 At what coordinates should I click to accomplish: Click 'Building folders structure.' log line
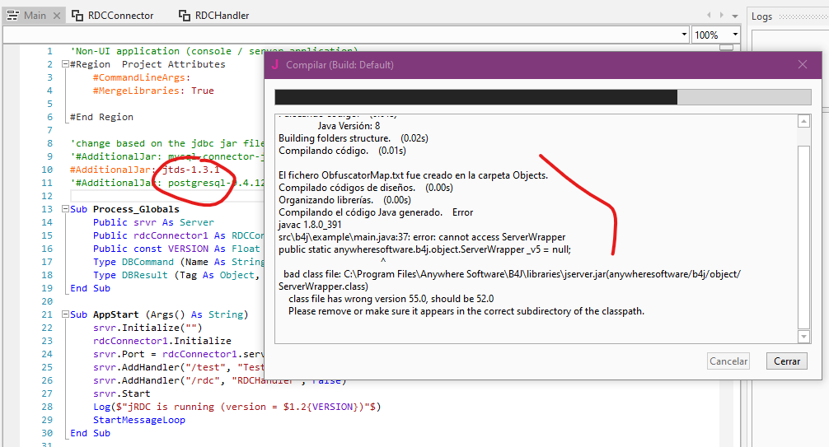point(354,138)
